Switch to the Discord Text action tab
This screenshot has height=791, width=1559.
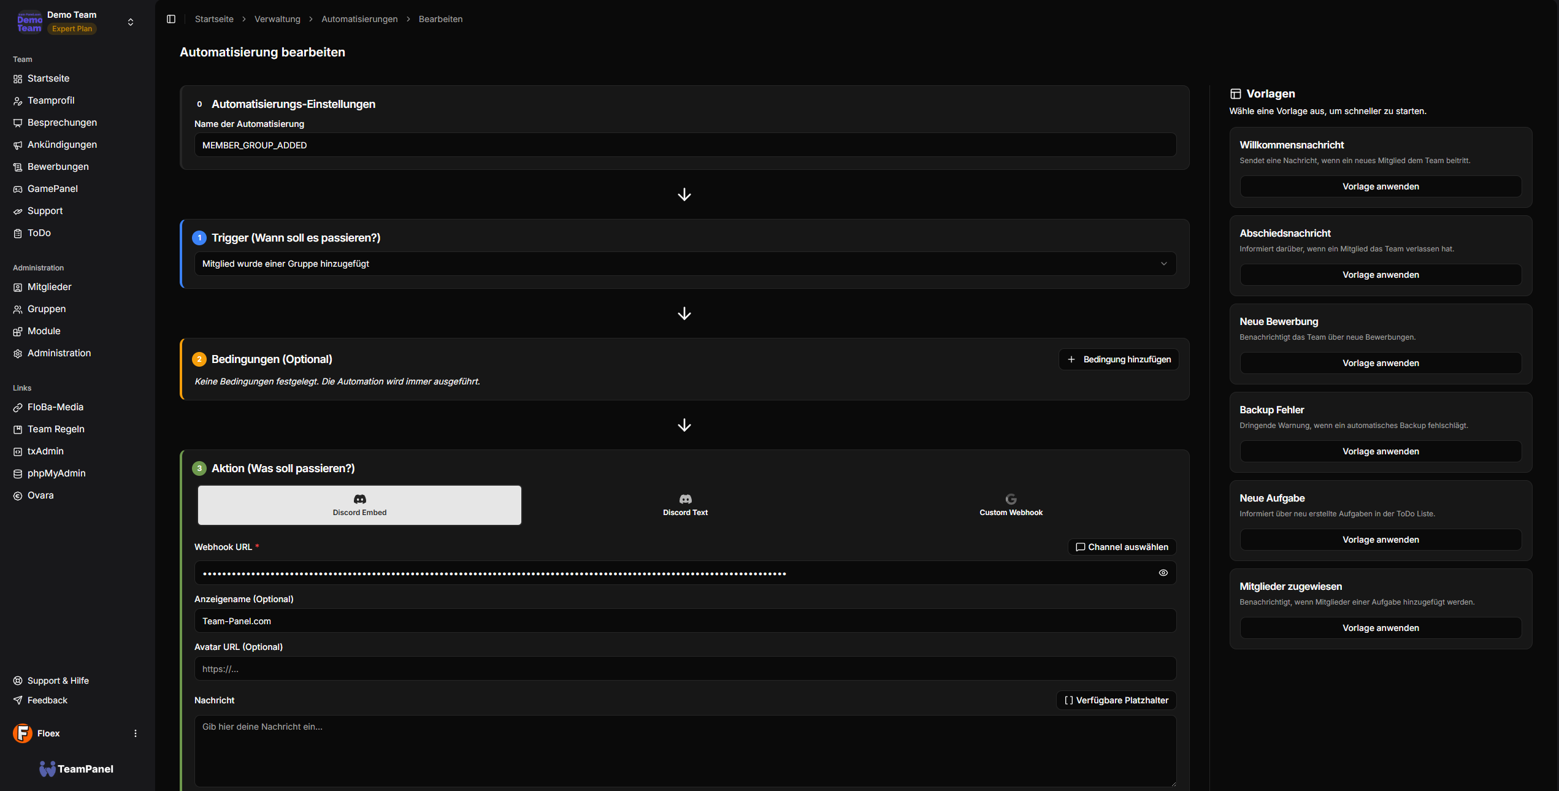click(685, 505)
